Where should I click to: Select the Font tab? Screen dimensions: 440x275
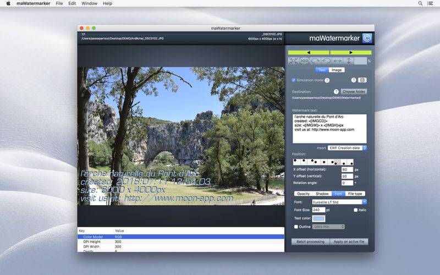(338, 194)
